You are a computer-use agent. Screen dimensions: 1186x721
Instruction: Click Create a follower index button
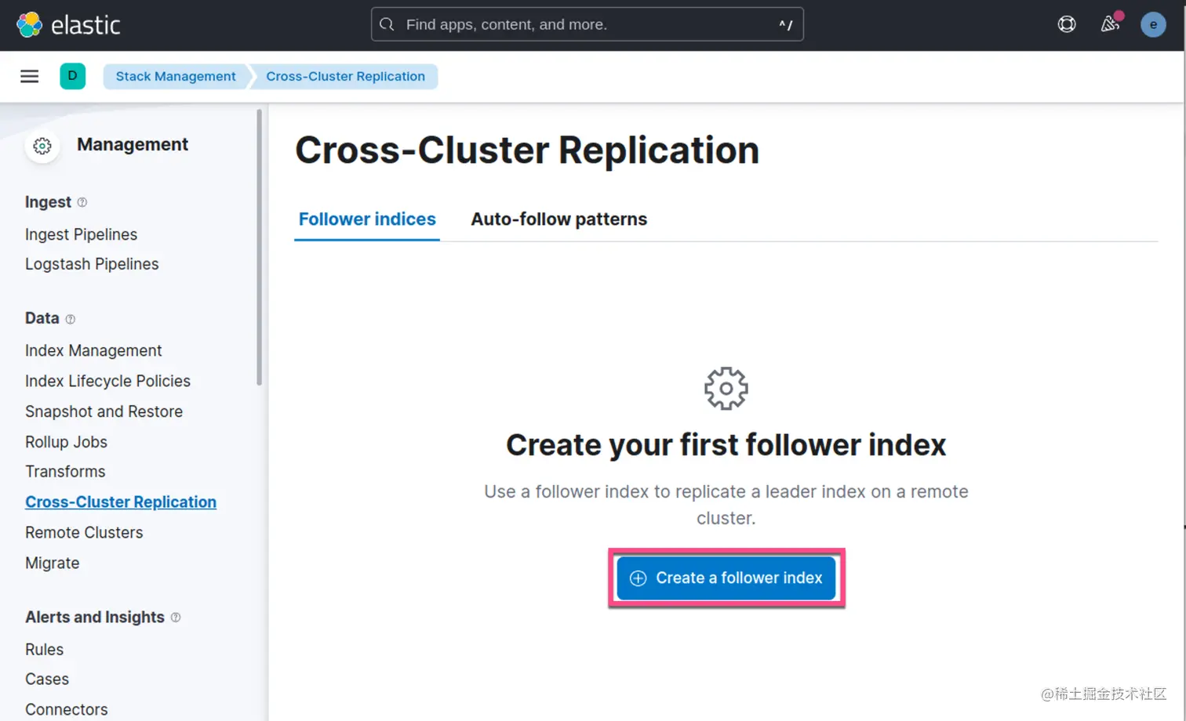(726, 578)
